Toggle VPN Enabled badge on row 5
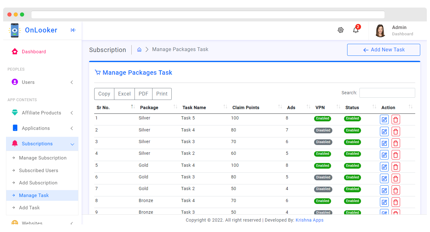The width and height of the screenshot is (430, 232). point(323,166)
